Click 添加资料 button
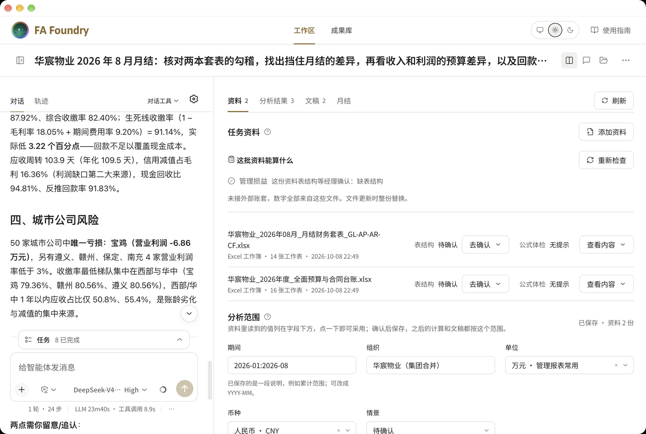 [x=606, y=132]
